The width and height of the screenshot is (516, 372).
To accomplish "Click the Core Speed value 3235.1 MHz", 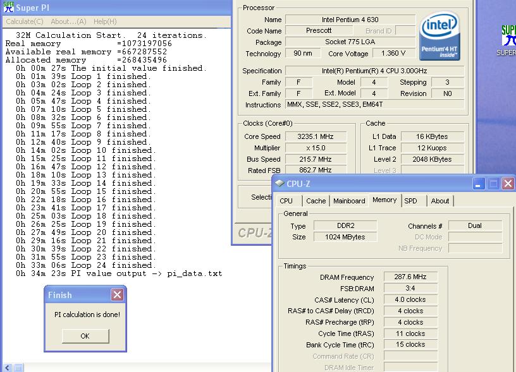I will pyautogui.click(x=316, y=136).
